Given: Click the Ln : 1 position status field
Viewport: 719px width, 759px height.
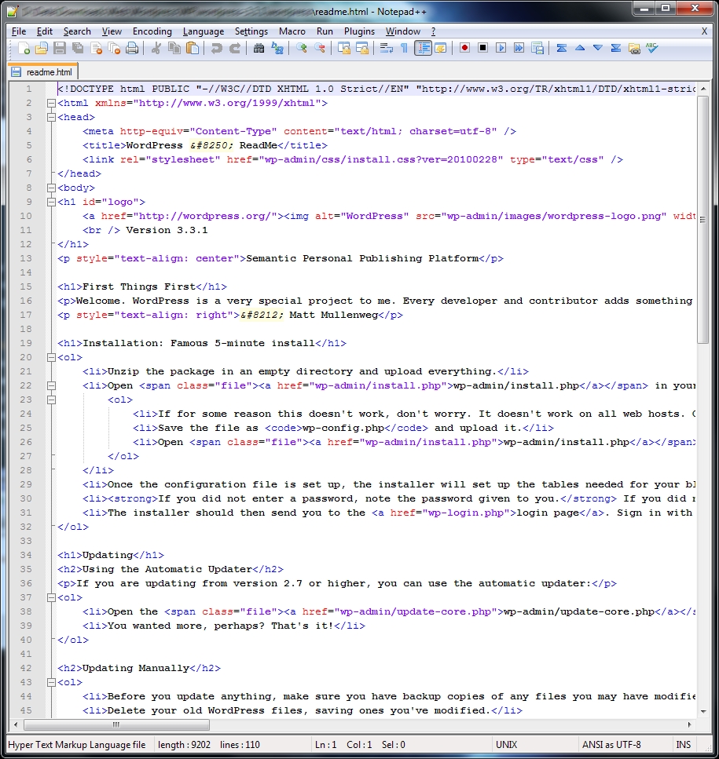Looking at the screenshot, I should 325,744.
